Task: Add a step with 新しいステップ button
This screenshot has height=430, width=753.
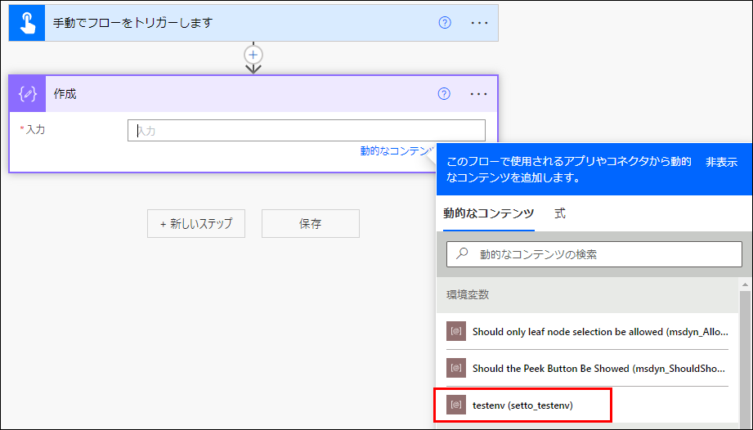Action: tap(196, 224)
